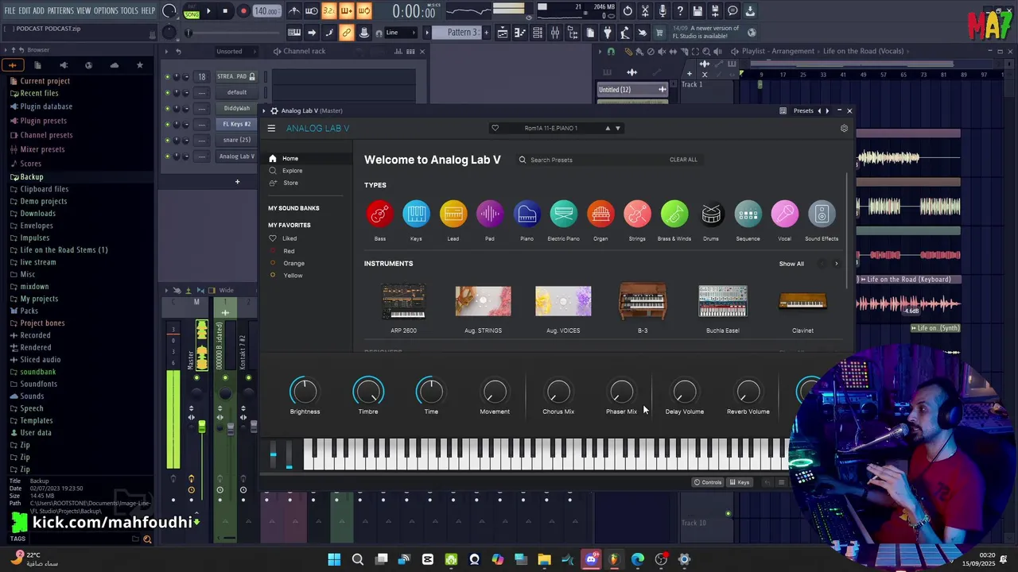Adjust Brightness knob
Viewport: 1018px width, 572px height.
coord(304,391)
